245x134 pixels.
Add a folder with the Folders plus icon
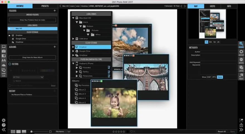point(55,11)
